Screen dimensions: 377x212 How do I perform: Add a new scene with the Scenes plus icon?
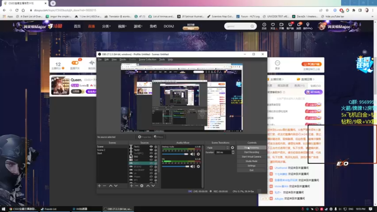tap(99, 186)
